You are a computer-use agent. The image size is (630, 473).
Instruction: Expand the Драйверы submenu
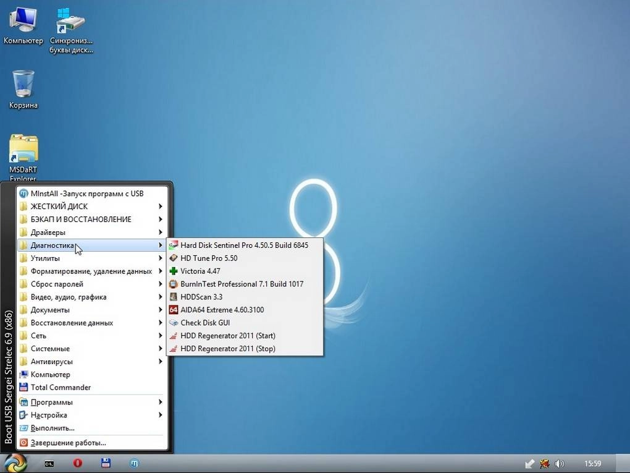point(92,232)
